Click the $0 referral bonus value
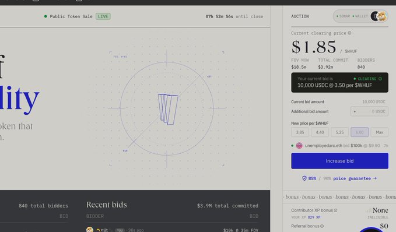396x232 pixels. point(384,226)
